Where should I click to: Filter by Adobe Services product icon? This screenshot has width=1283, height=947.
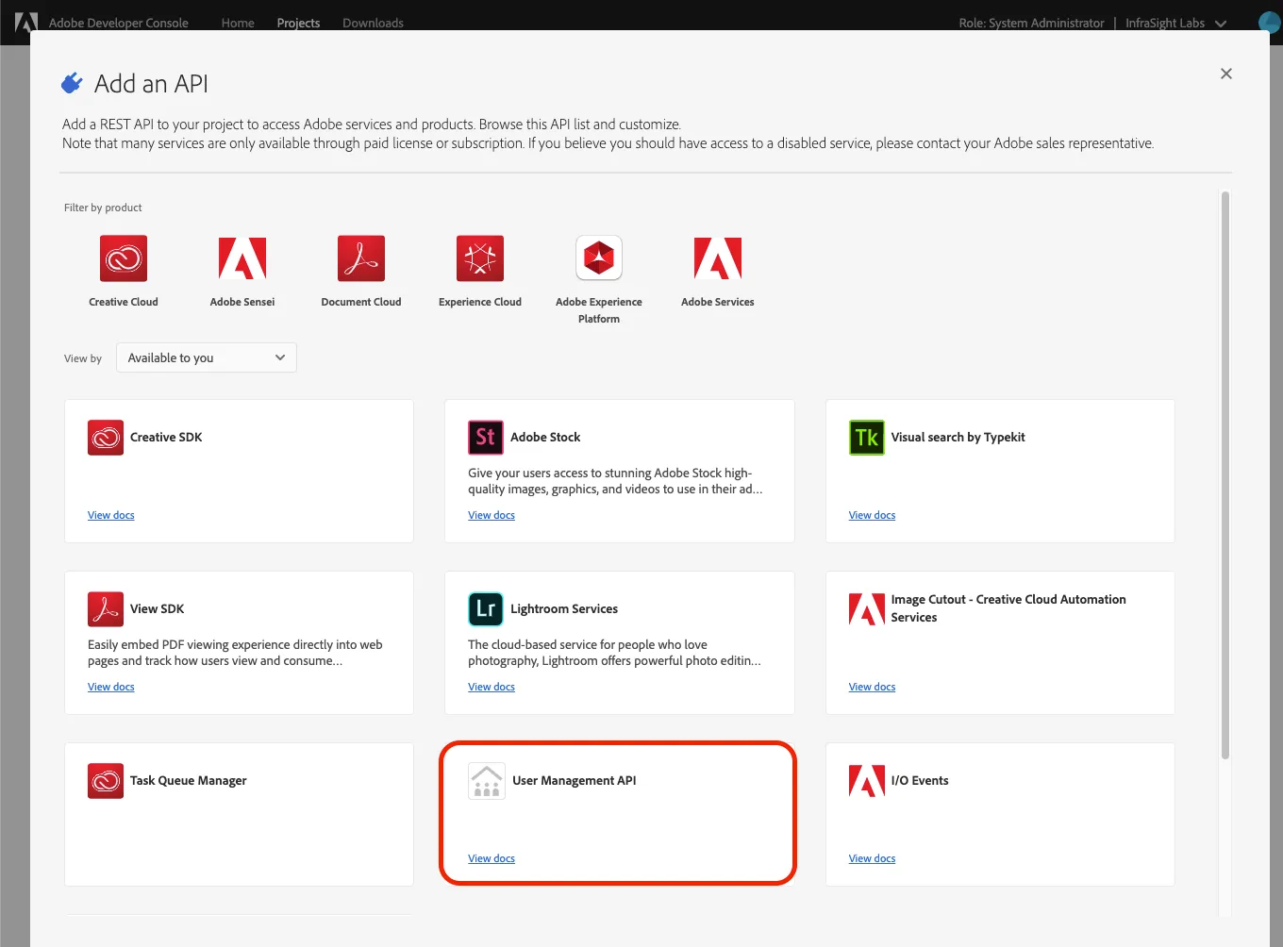click(x=718, y=258)
